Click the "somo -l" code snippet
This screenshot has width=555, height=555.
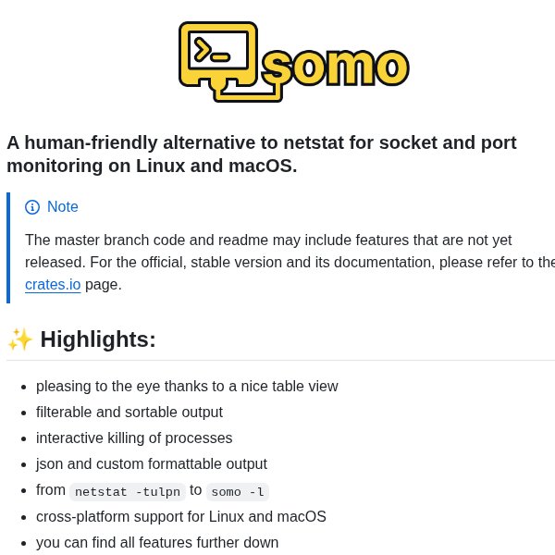[238, 492]
